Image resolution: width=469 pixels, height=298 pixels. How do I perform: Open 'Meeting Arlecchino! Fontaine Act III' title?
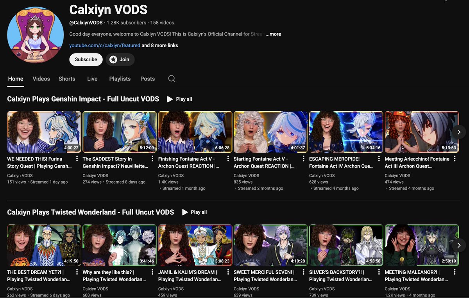click(417, 162)
